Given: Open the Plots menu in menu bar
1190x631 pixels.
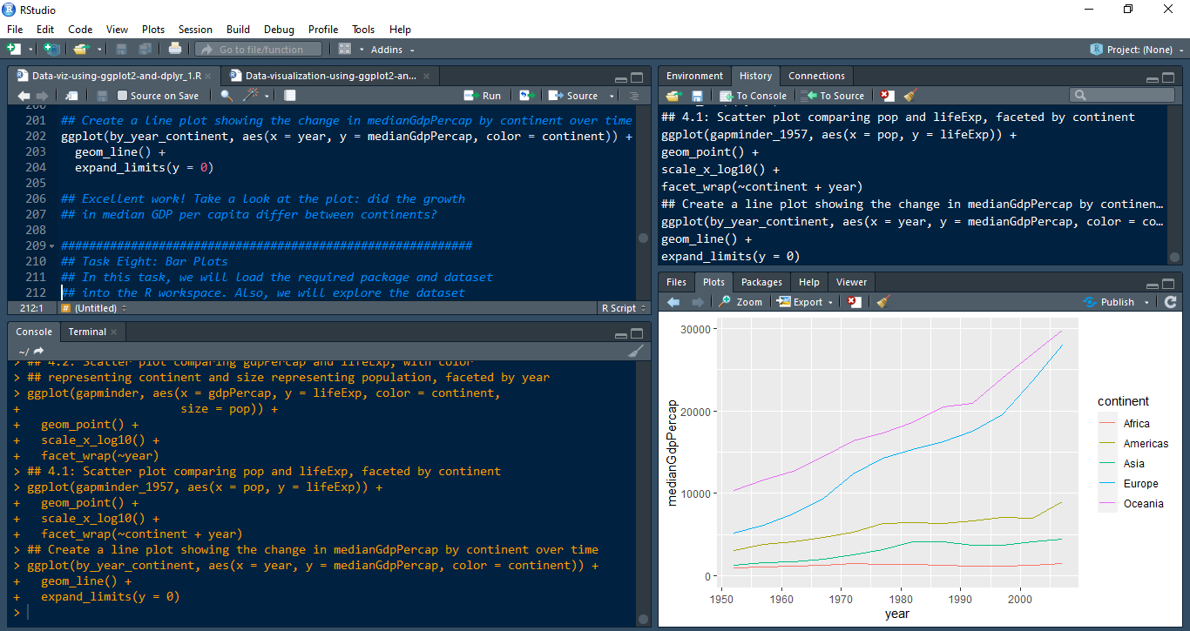Looking at the screenshot, I should point(153,30).
